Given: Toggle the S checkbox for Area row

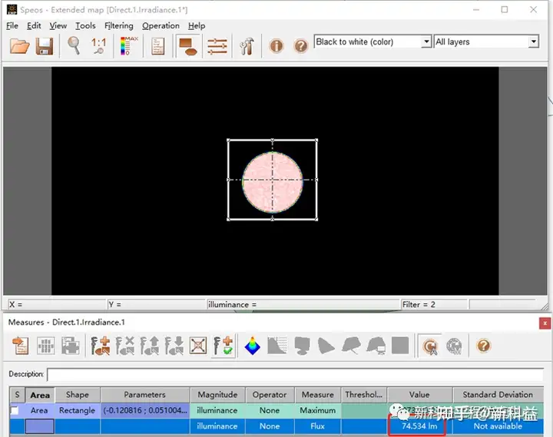Looking at the screenshot, I should pos(15,411).
